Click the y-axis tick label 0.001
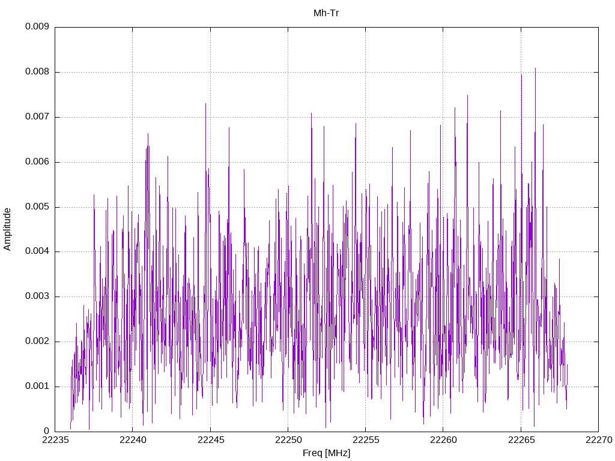This screenshot has height=461, width=615. [37, 387]
